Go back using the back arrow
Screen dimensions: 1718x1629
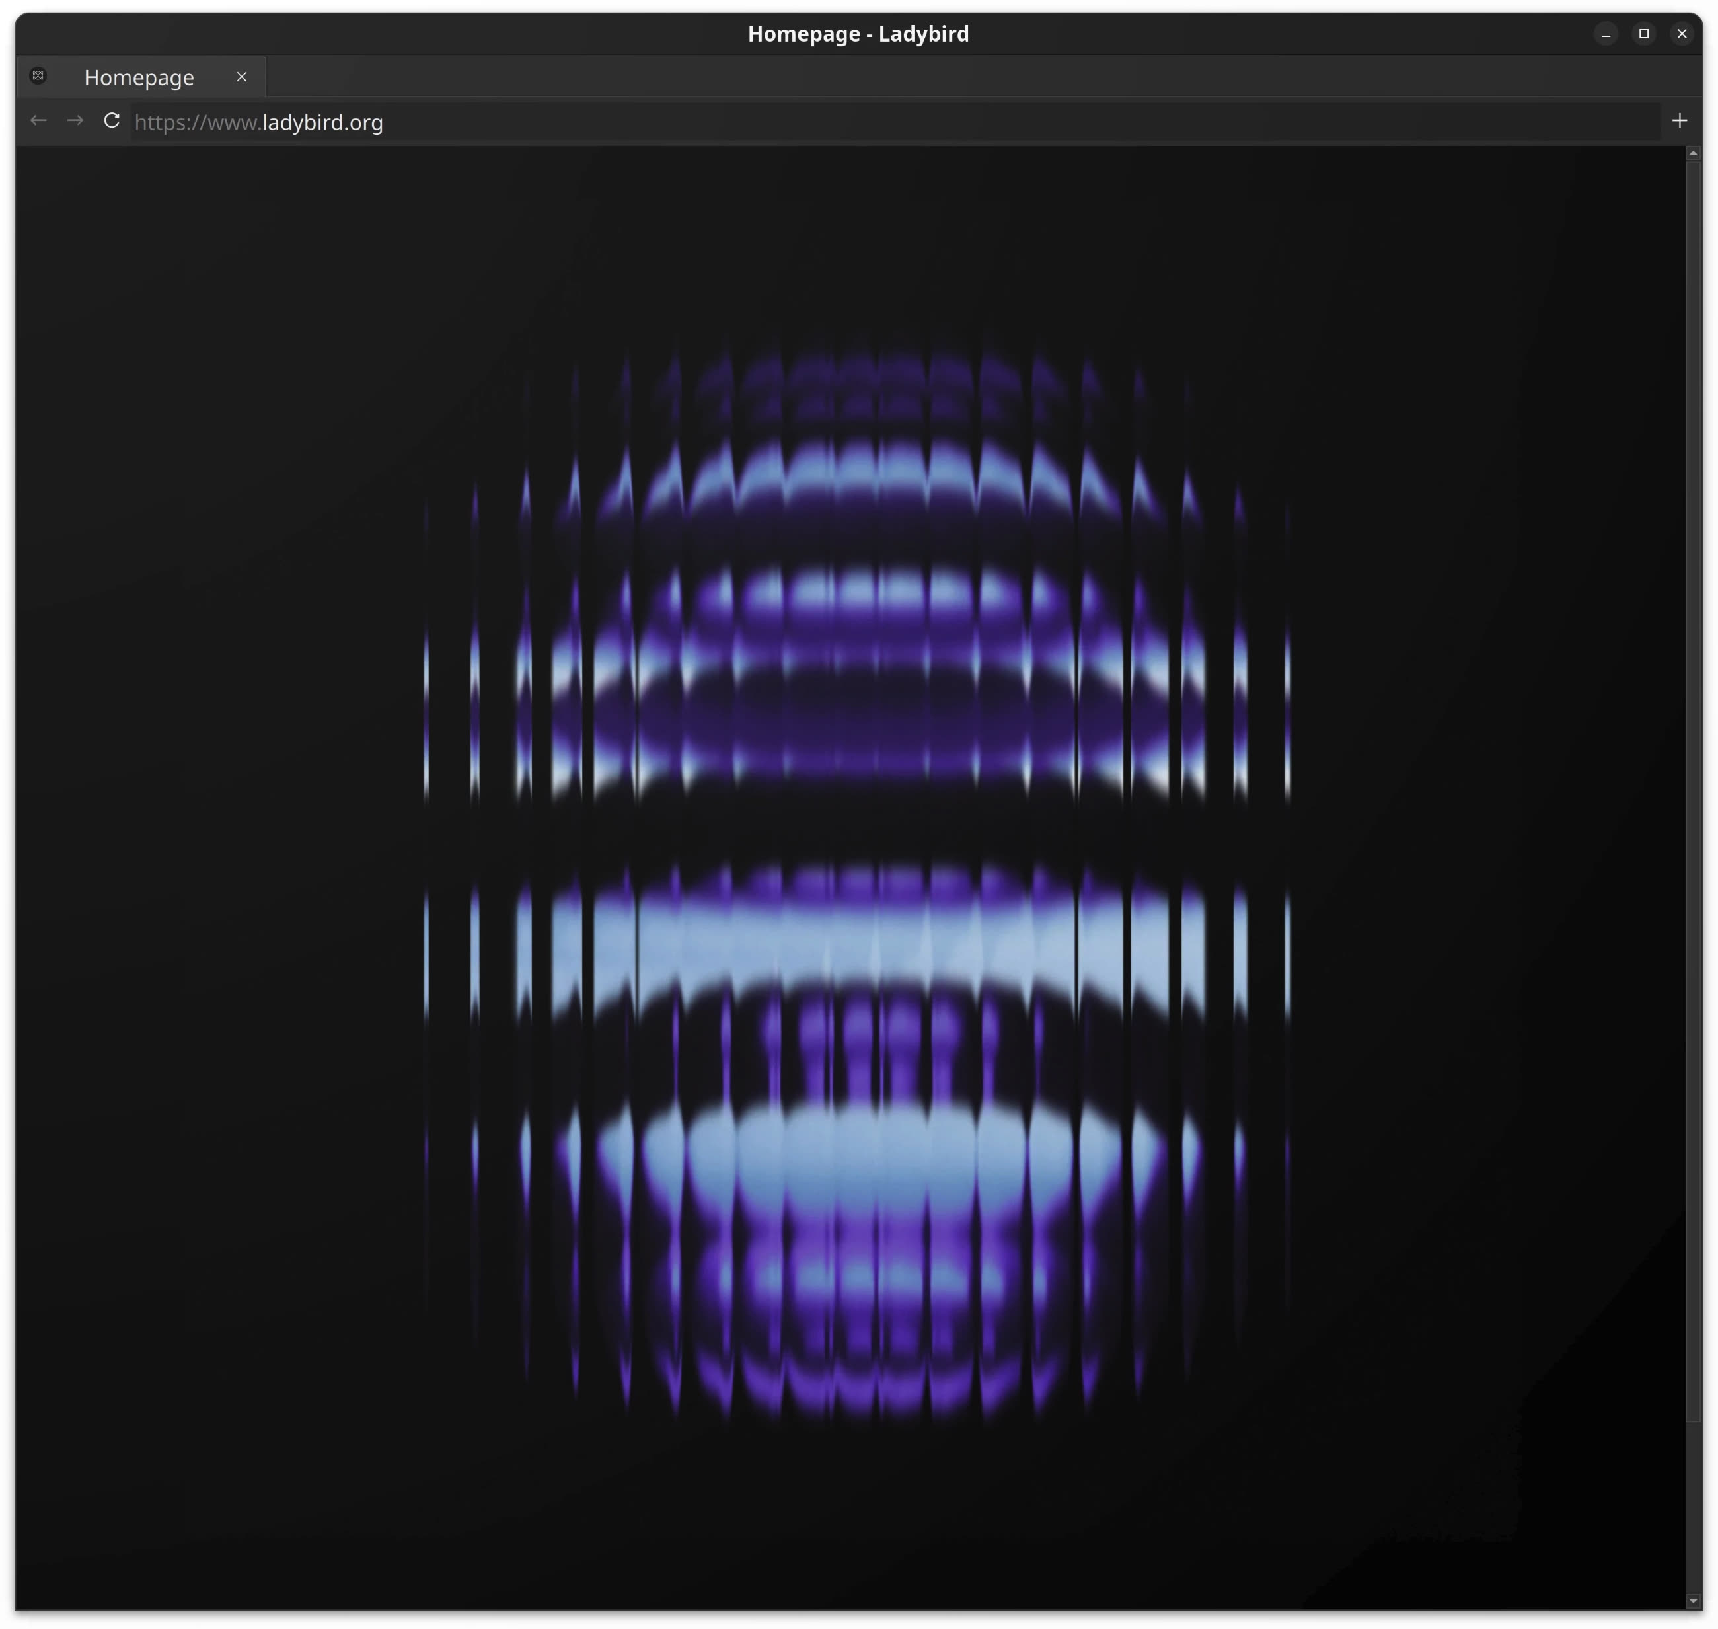point(38,121)
